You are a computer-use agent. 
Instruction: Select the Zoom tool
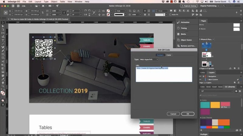pos(3,86)
